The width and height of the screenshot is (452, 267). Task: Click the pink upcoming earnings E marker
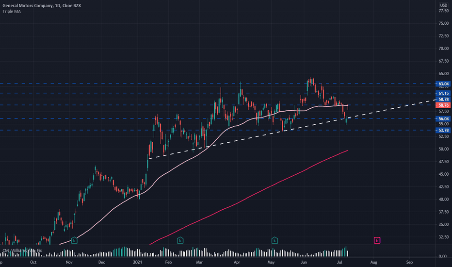click(377, 240)
